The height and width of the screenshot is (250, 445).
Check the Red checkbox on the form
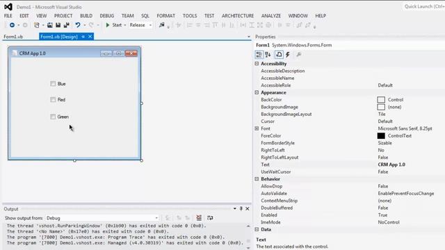point(53,99)
